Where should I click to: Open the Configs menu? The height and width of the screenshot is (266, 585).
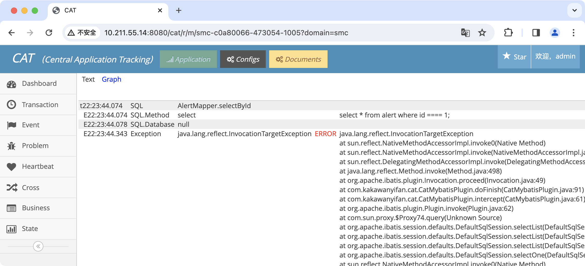click(x=243, y=59)
